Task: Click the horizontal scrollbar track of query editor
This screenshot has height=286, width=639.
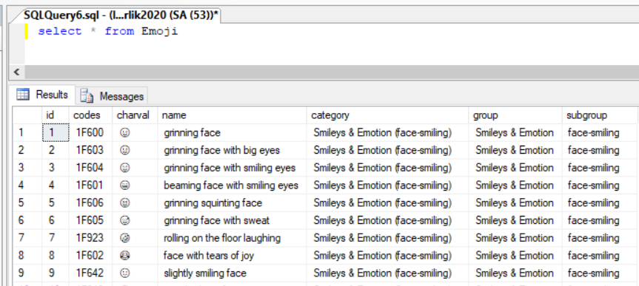Action: click(x=331, y=72)
